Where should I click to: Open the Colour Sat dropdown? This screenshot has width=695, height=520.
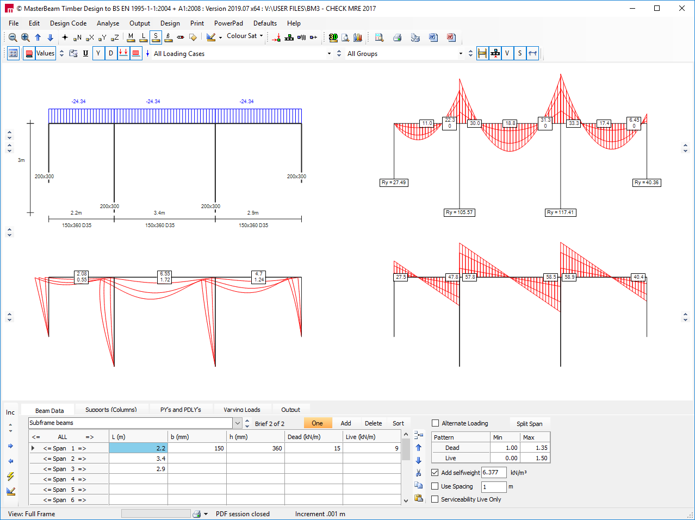245,36
